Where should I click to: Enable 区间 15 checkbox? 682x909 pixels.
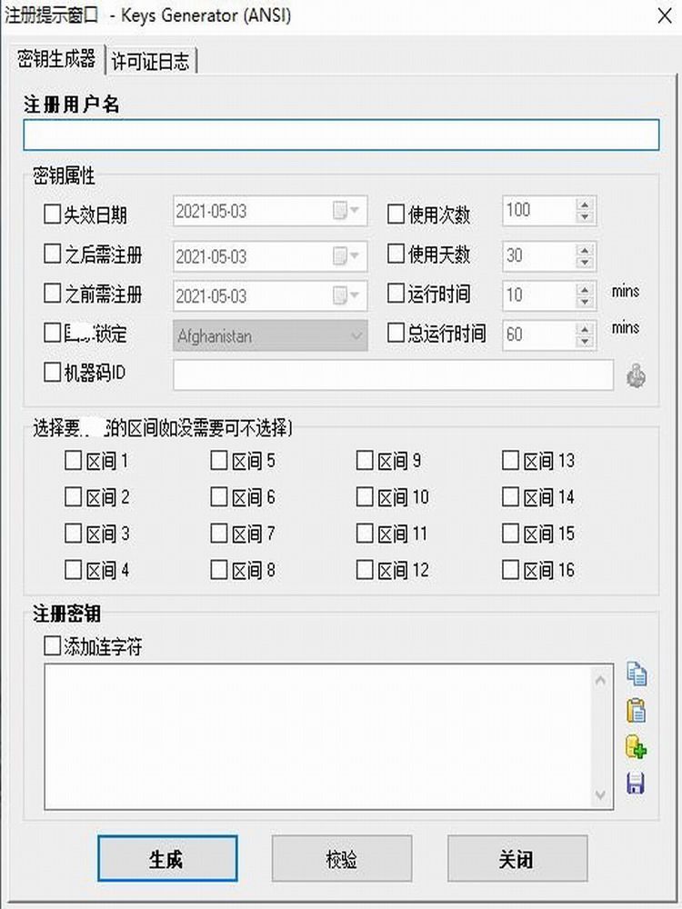pos(510,534)
